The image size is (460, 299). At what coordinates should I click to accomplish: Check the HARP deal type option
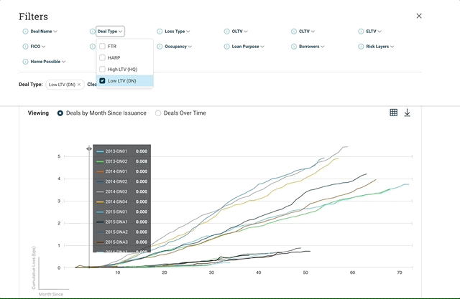(x=102, y=57)
